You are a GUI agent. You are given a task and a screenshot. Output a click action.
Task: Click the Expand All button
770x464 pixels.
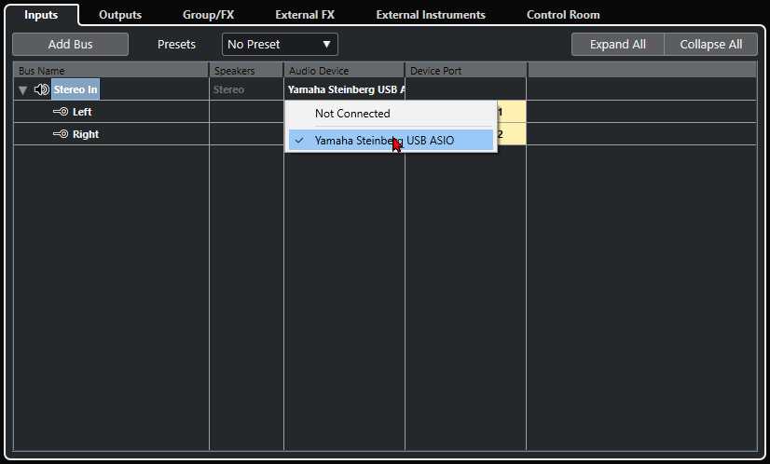618,45
